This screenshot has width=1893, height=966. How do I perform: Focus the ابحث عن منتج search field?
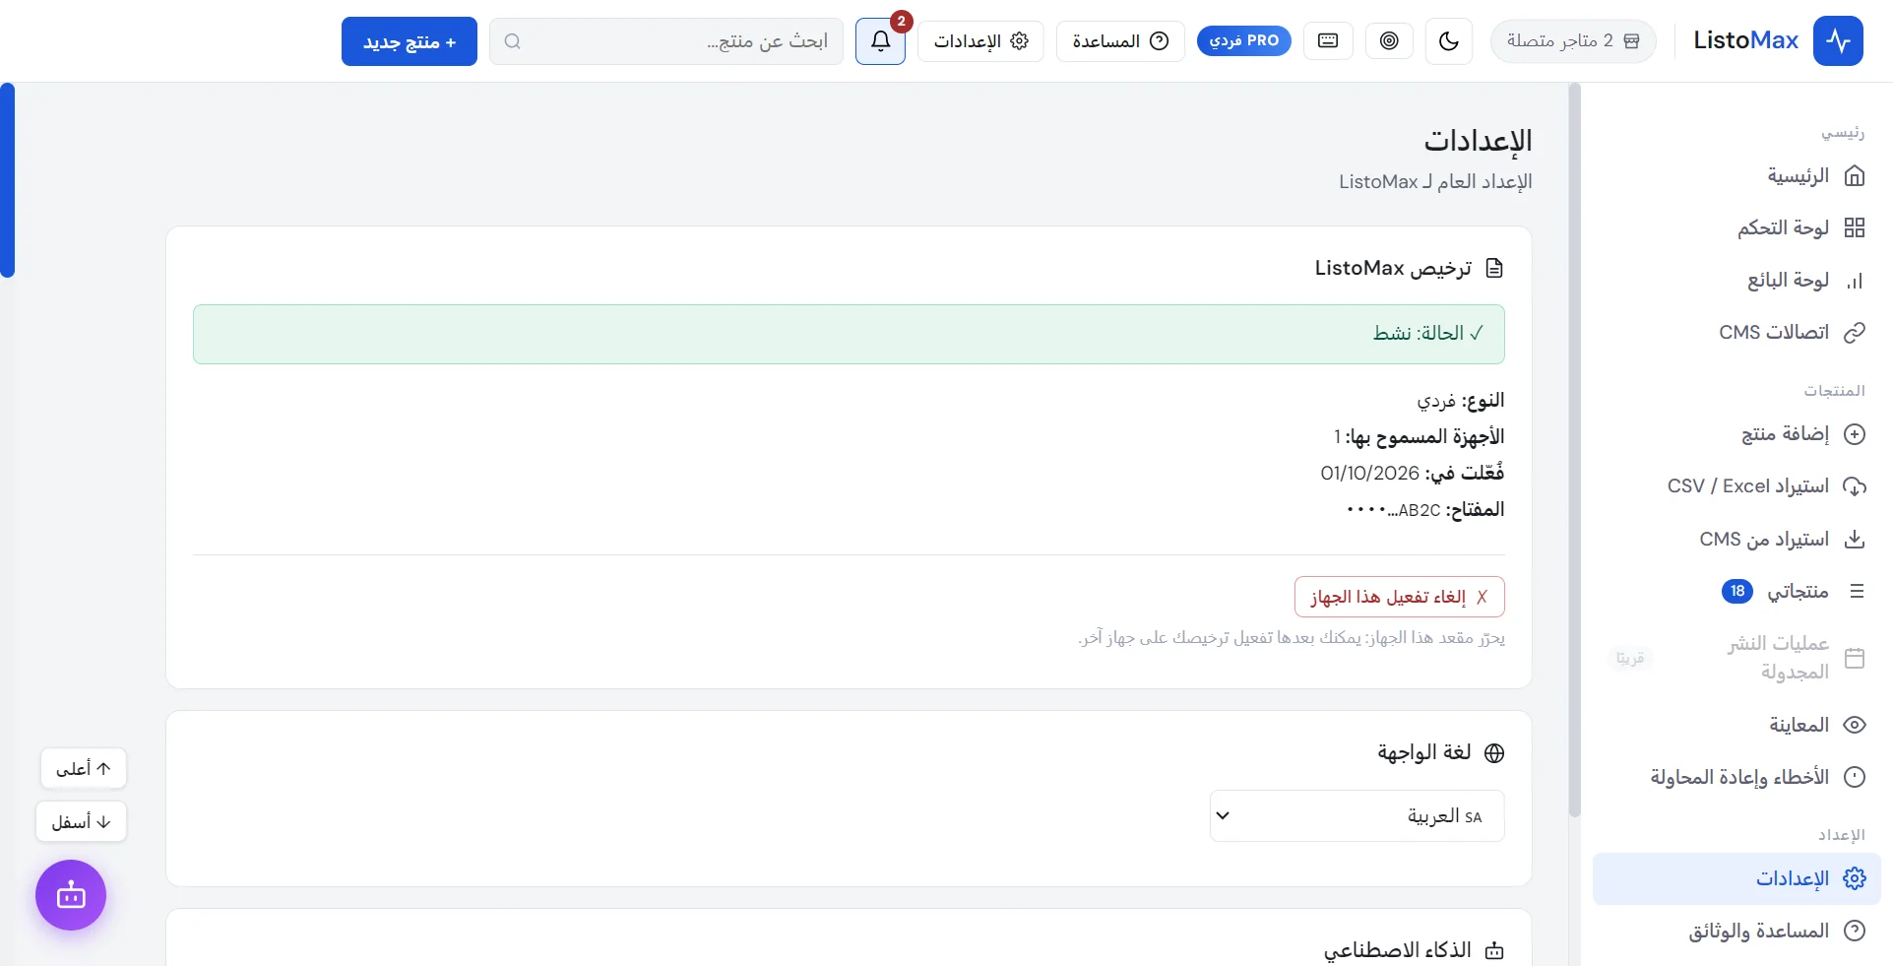(x=666, y=41)
